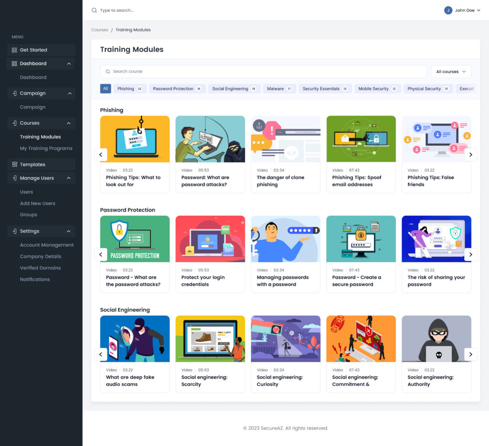Select the All filter tab
This screenshot has height=446, width=489.
click(x=106, y=88)
